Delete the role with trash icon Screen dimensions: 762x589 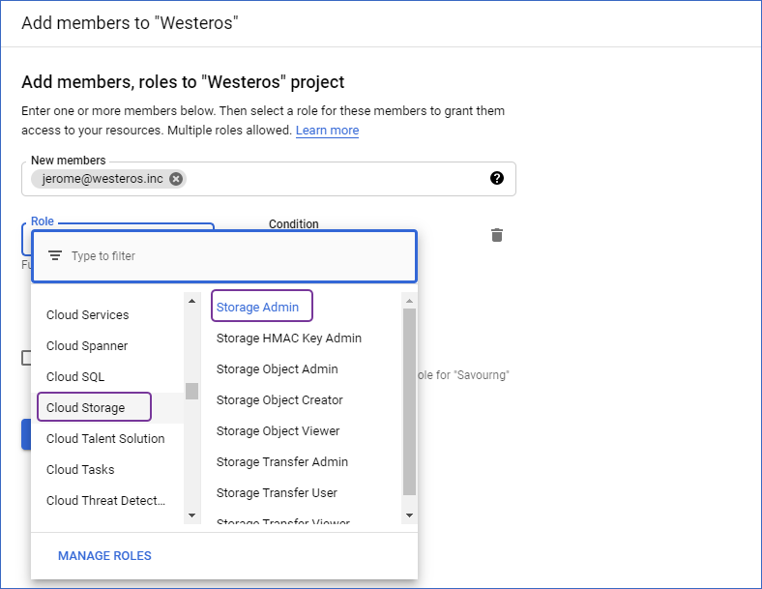click(x=497, y=235)
